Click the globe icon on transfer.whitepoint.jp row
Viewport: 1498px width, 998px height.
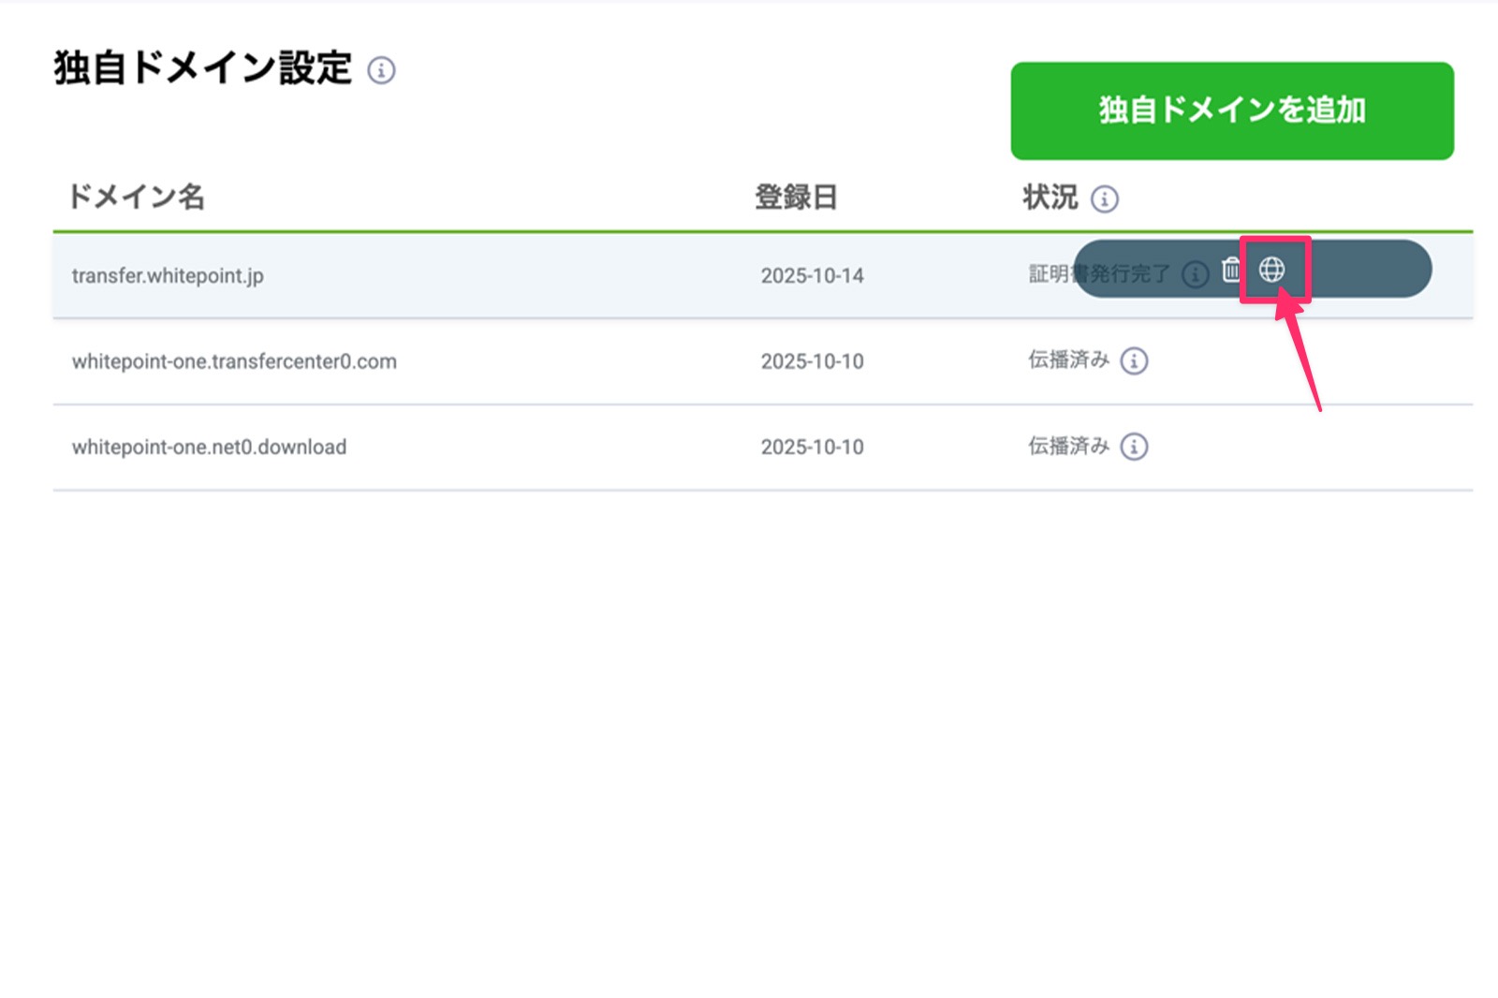pyautogui.click(x=1271, y=270)
